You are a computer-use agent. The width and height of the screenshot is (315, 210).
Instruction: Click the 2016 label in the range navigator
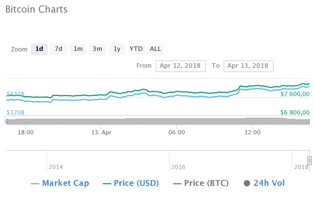[178, 167]
